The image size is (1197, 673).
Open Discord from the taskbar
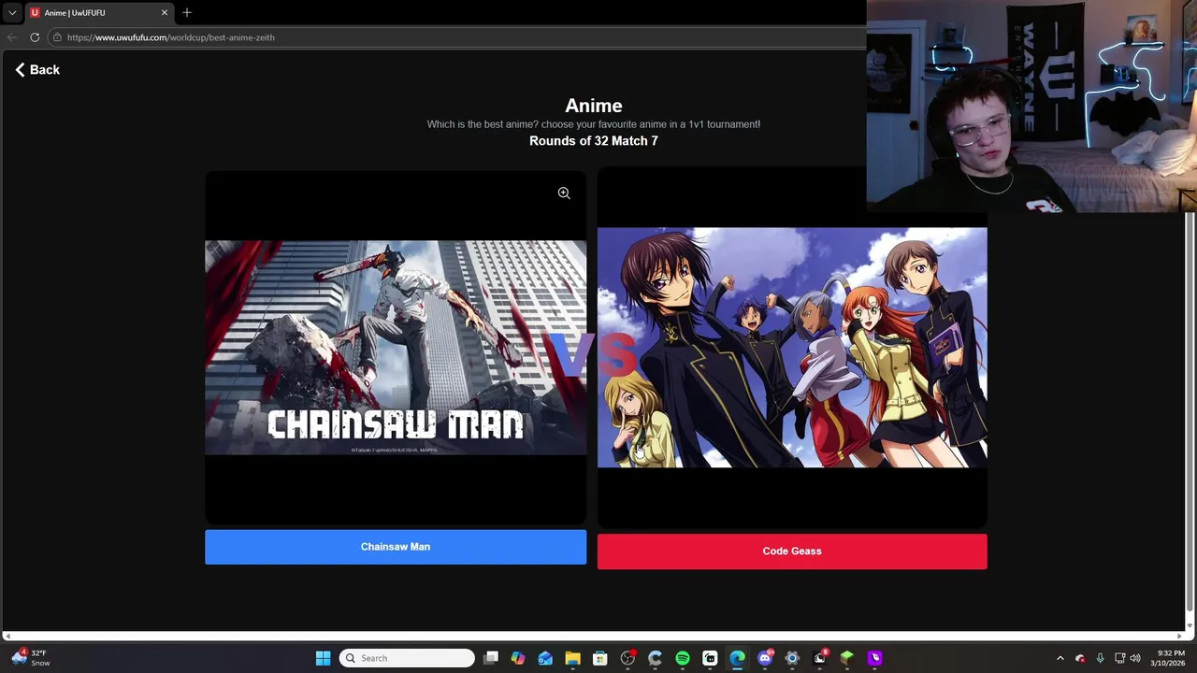point(765,658)
